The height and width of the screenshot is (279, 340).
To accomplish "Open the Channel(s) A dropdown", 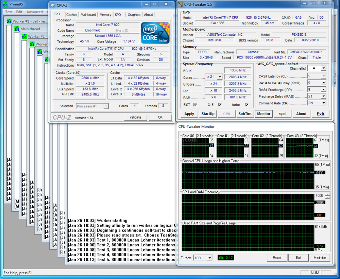I will coord(324,68).
